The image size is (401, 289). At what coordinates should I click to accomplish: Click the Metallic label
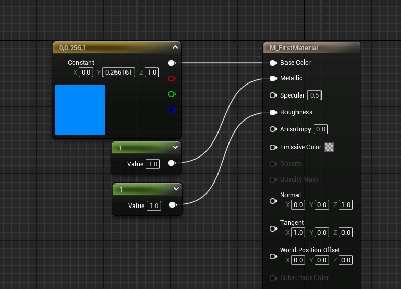tap(291, 78)
